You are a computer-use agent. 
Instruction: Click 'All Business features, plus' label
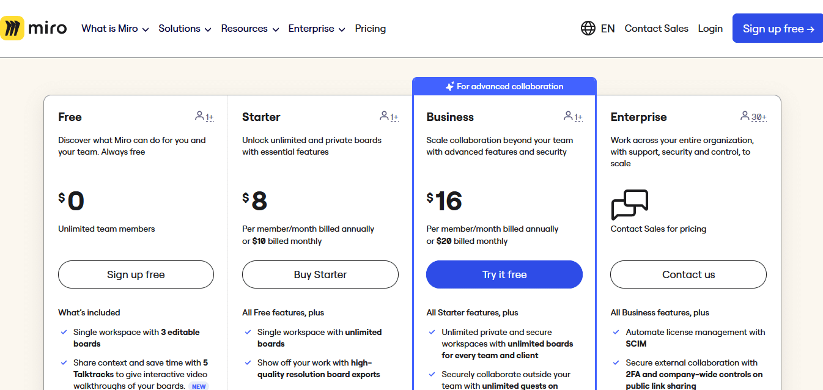pos(660,312)
